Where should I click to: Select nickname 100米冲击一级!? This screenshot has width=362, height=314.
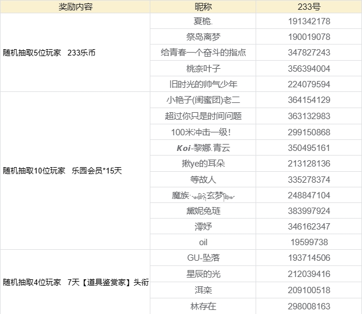203,132
